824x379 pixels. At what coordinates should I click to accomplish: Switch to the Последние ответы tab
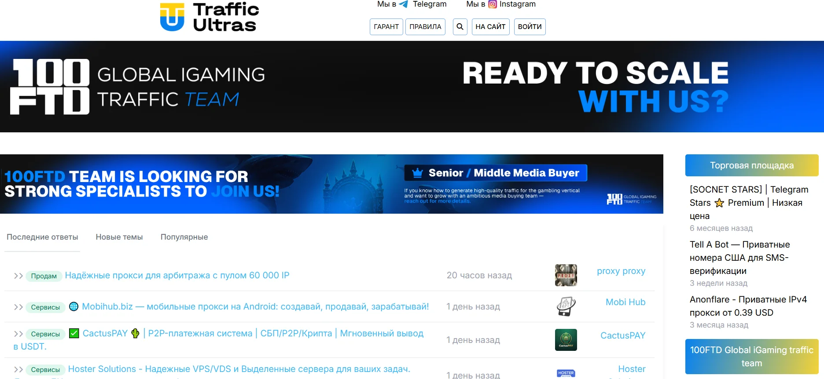42,237
